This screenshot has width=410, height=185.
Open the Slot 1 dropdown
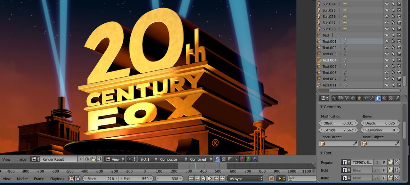[x=149, y=159]
